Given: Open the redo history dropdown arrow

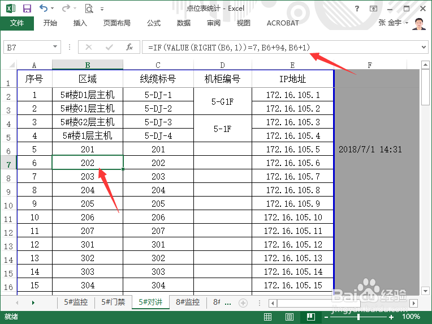Looking at the screenshot, I should [x=75, y=8].
